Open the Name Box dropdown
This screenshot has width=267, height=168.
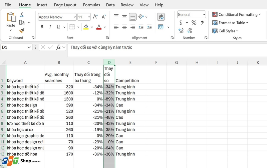point(29,47)
